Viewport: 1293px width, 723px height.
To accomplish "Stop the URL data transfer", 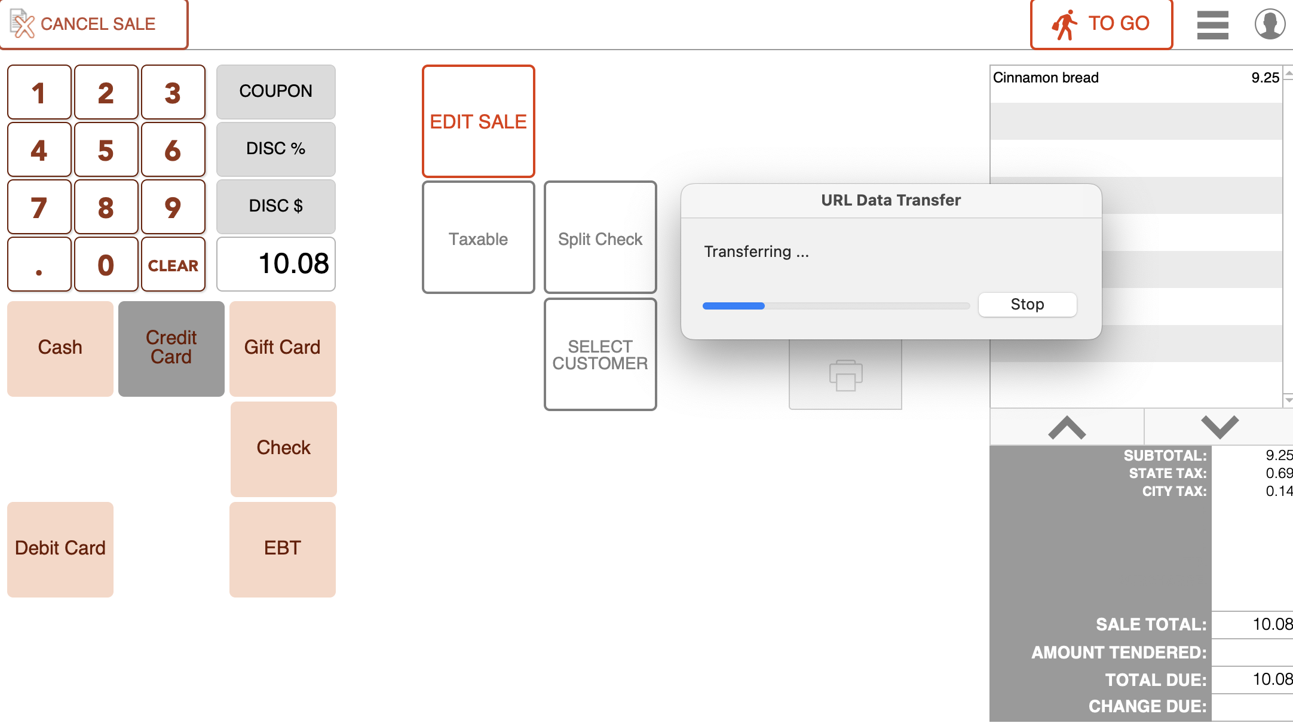I will click(x=1027, y=305).
